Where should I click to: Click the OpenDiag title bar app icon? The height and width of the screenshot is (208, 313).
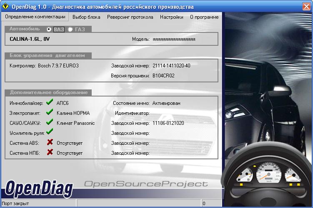tap(5, 6)
